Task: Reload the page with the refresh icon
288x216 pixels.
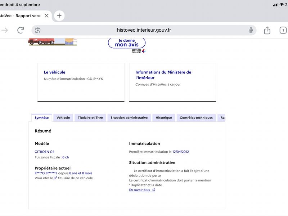Action: coord(21,30)
